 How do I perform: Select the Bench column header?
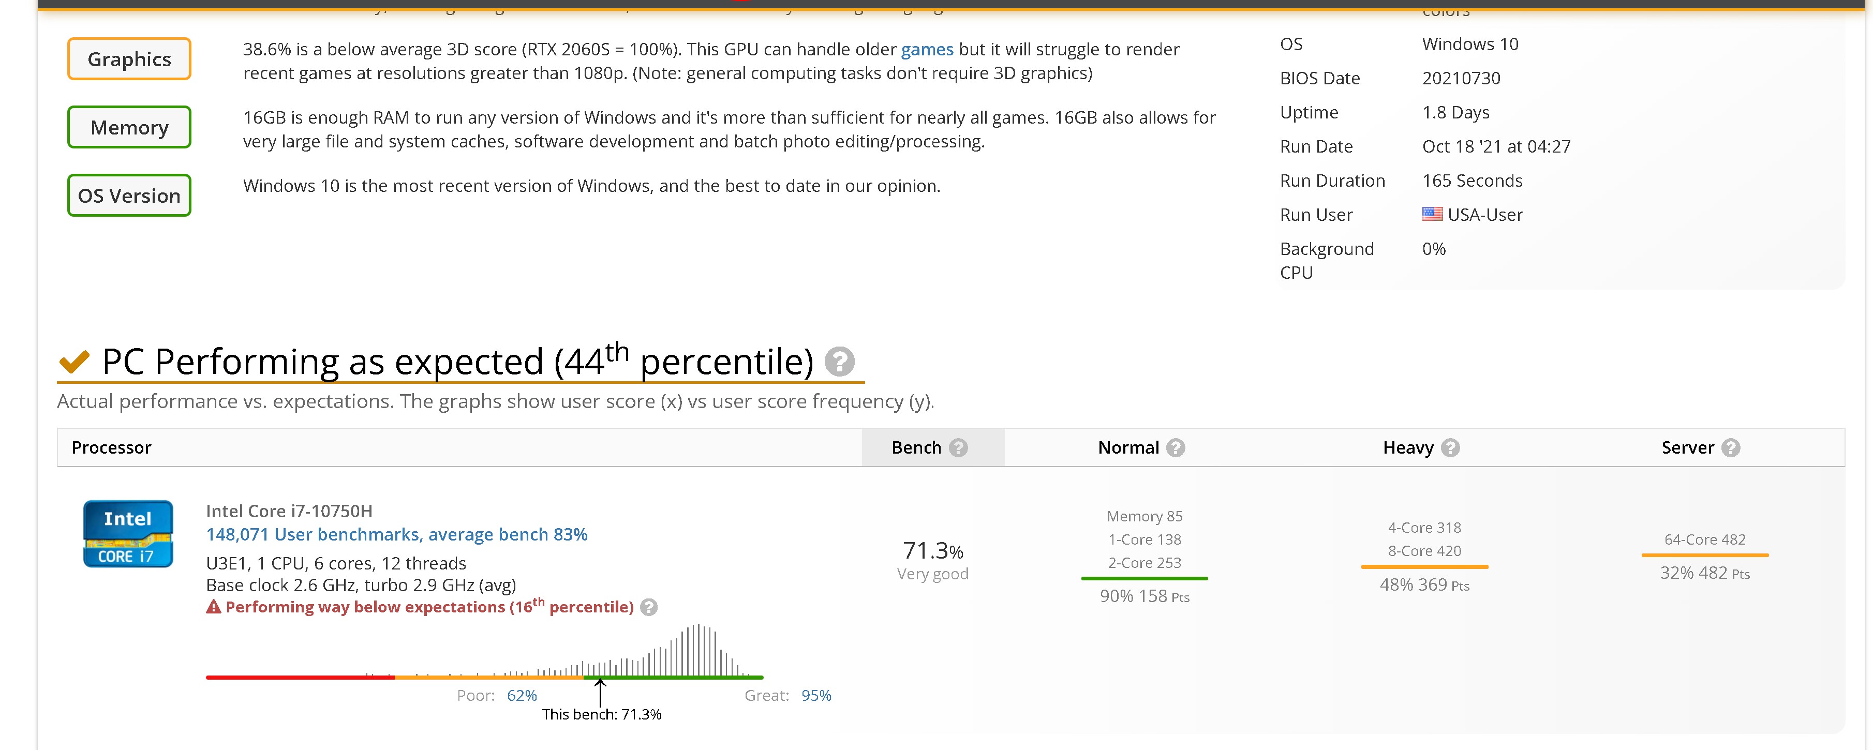point(916,448)
